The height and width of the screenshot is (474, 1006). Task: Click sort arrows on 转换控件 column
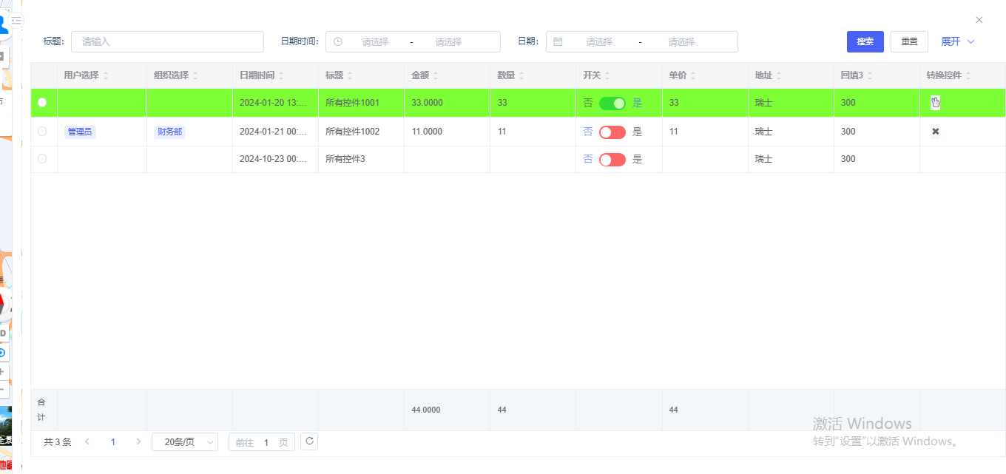(968, 75)
